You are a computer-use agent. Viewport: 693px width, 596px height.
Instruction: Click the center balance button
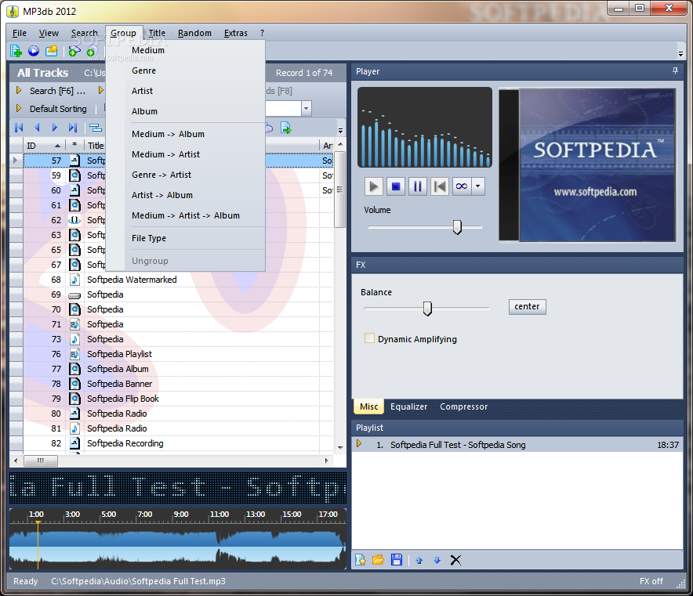pos(528,307)
